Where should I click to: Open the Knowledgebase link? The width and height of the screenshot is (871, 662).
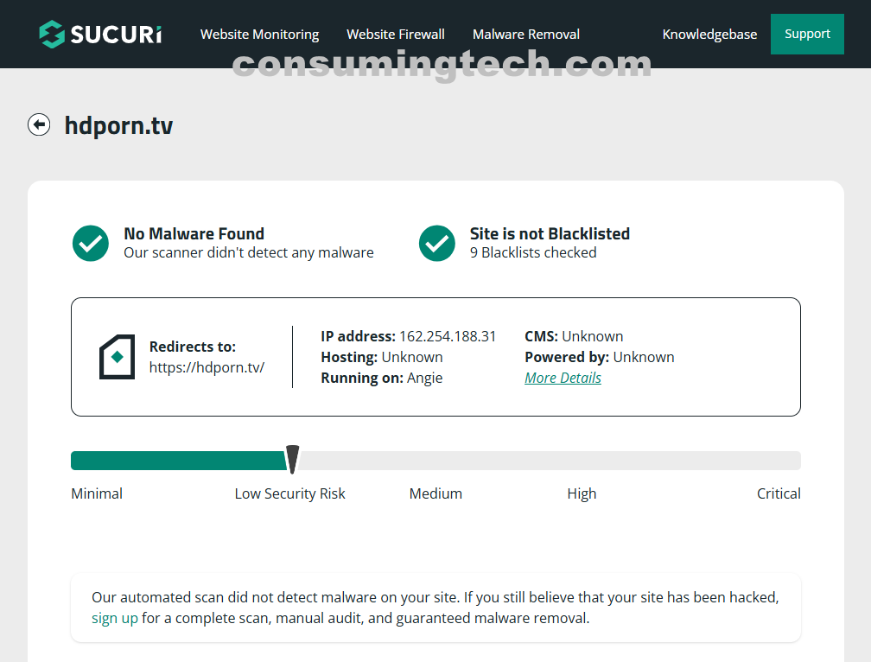(x=709, y=35)
